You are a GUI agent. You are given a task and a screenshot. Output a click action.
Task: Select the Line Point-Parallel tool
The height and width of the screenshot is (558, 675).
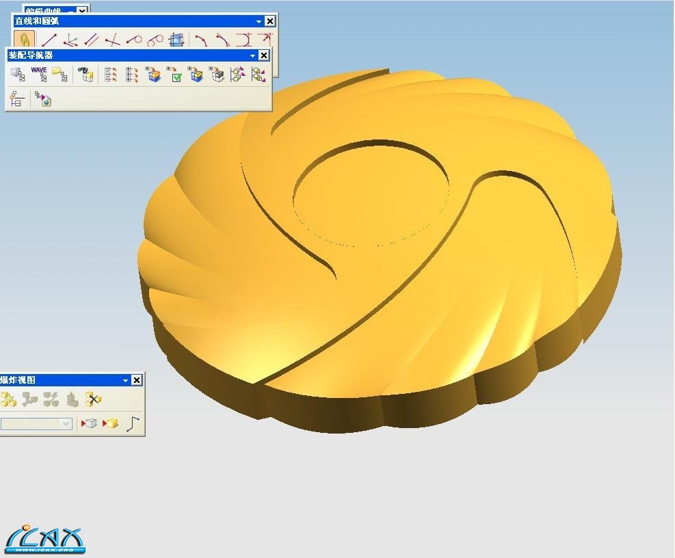point(91,40)
